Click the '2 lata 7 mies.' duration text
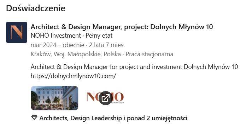252x128 pixels. point(107,45)
